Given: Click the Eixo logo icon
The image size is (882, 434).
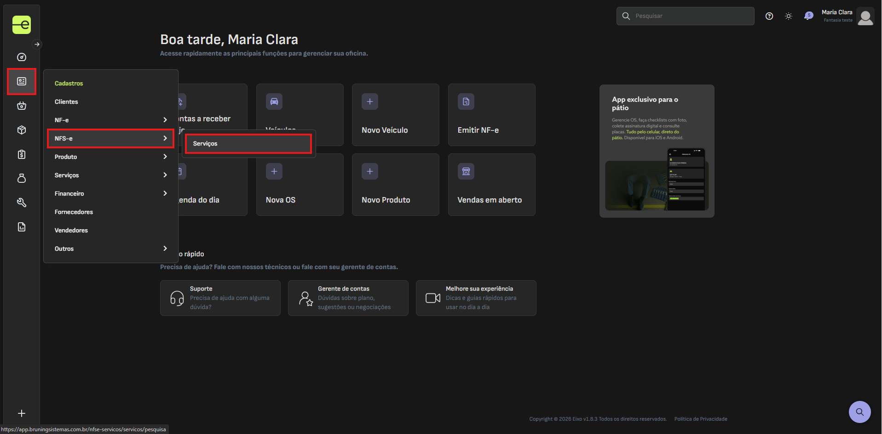Looking at the screenshot, I should coord(22,25).
